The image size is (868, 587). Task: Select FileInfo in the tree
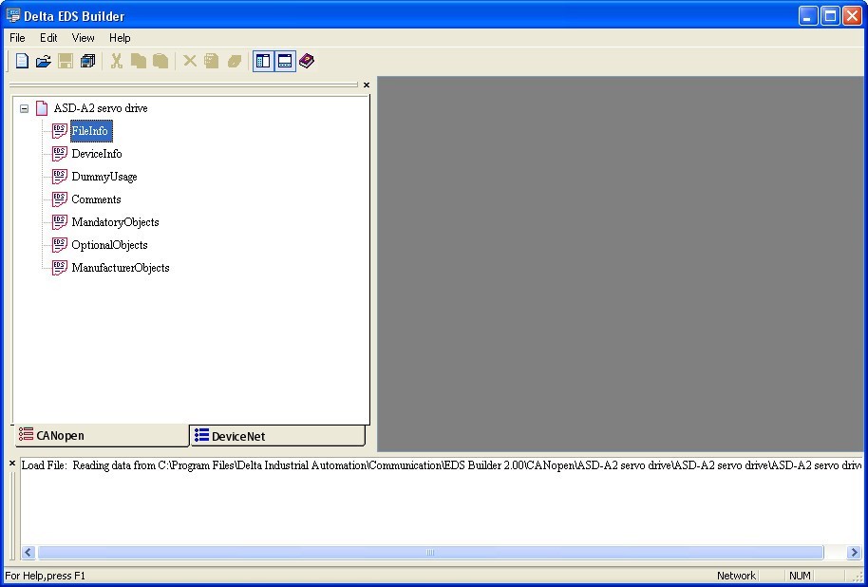(90, 131)
